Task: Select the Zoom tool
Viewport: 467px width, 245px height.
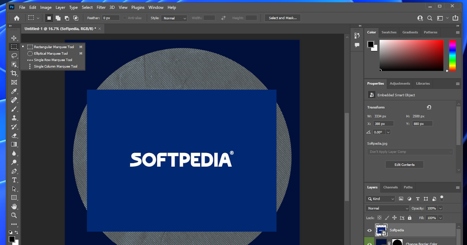Action: pos(14,215)
